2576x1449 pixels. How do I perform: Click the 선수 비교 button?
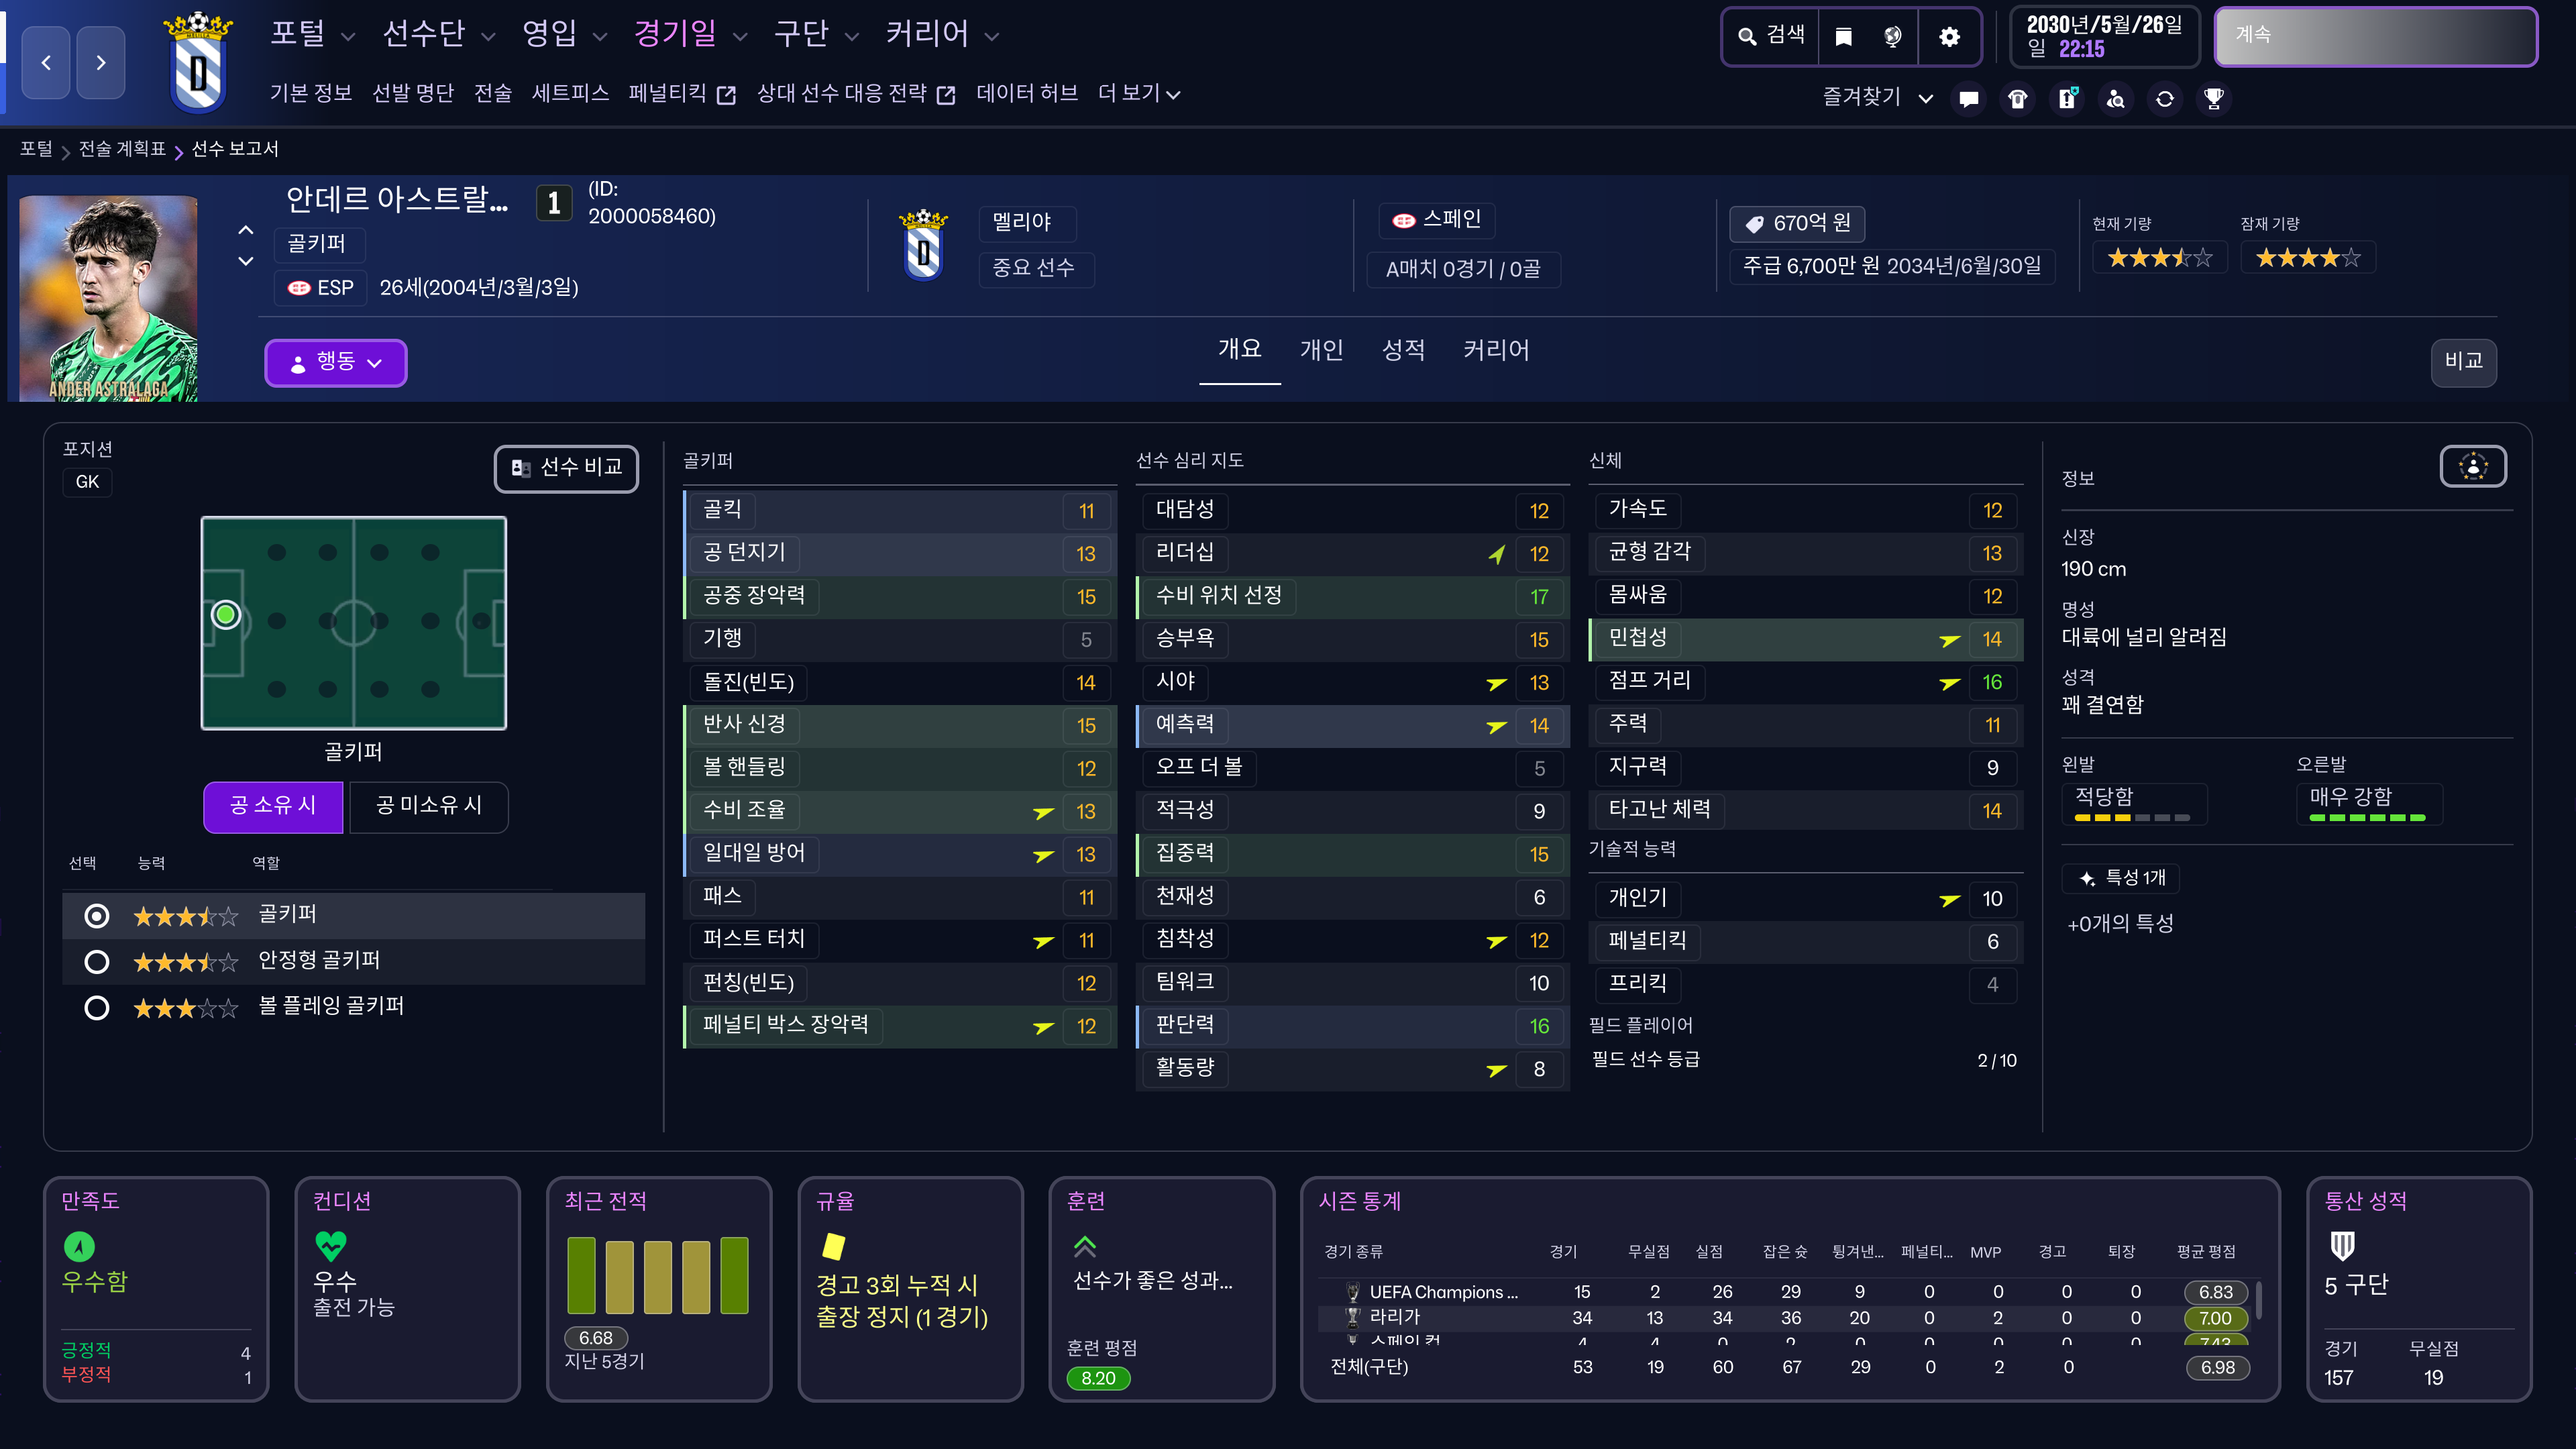click(x=566, y=468)
